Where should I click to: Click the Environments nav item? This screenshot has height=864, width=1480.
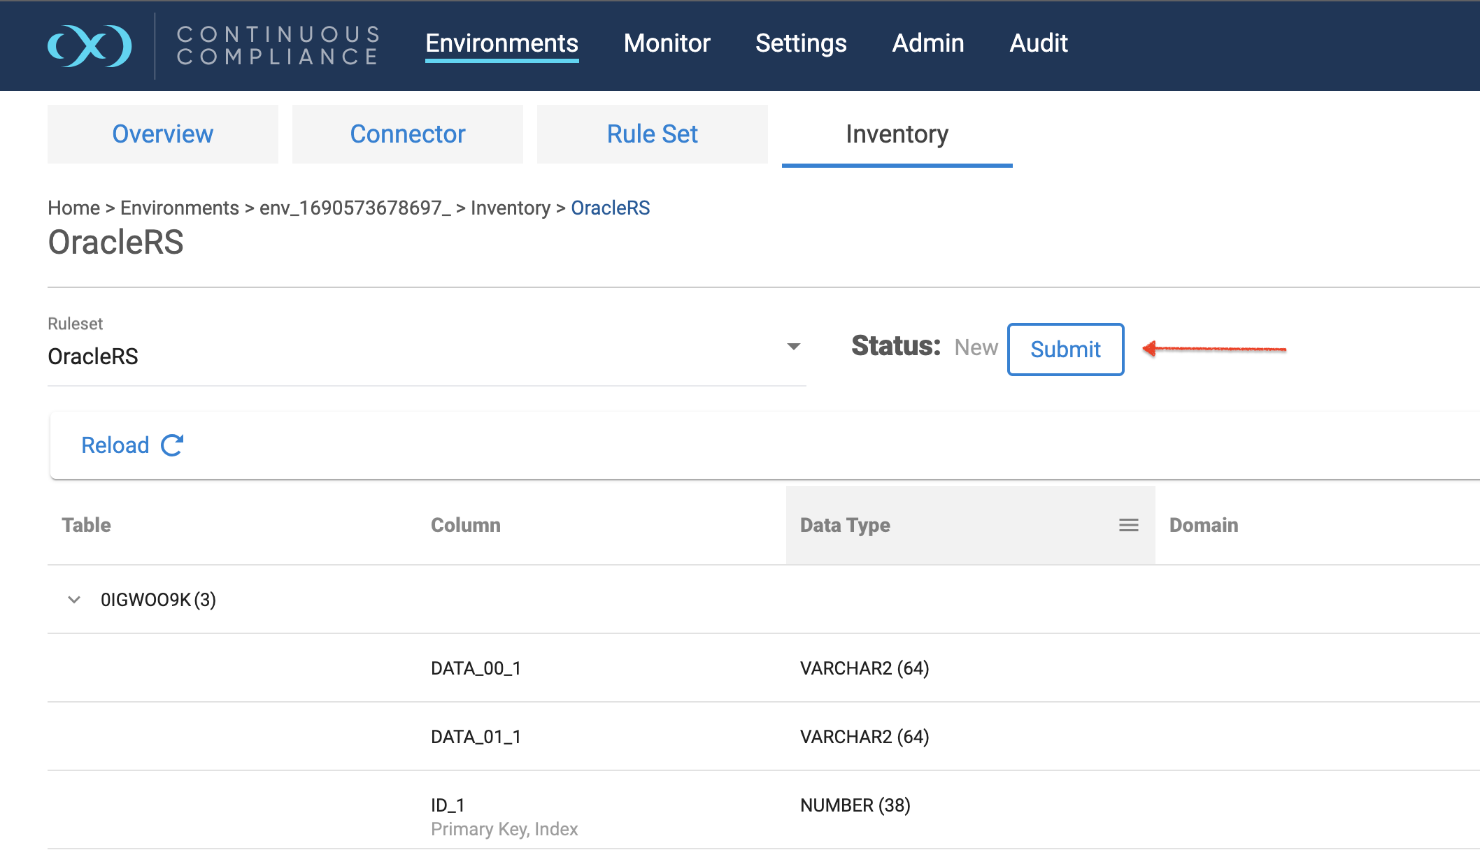[501, 43]
